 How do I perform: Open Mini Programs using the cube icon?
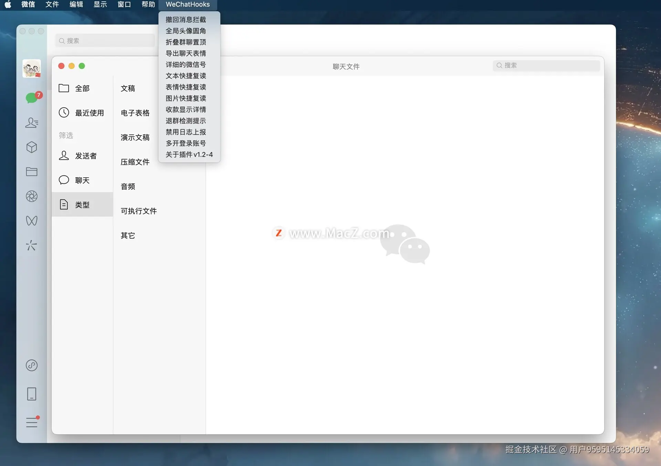pos(32,147)
